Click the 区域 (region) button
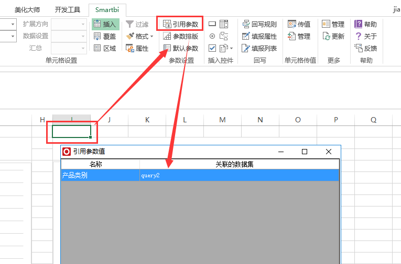Viewport: 401px width, 264px height. (105, 48)
